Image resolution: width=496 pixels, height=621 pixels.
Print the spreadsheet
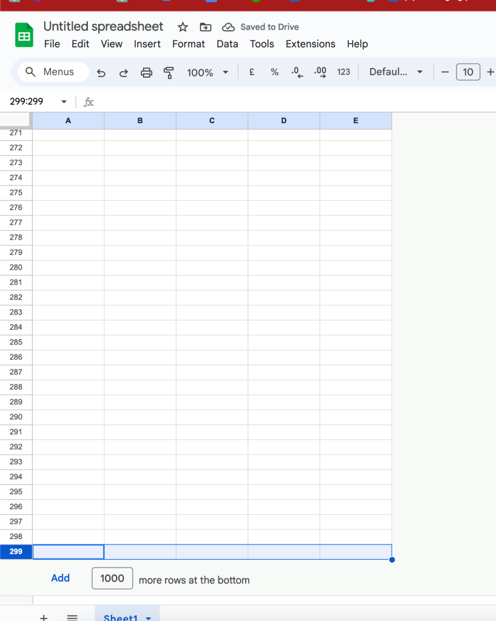146,72
